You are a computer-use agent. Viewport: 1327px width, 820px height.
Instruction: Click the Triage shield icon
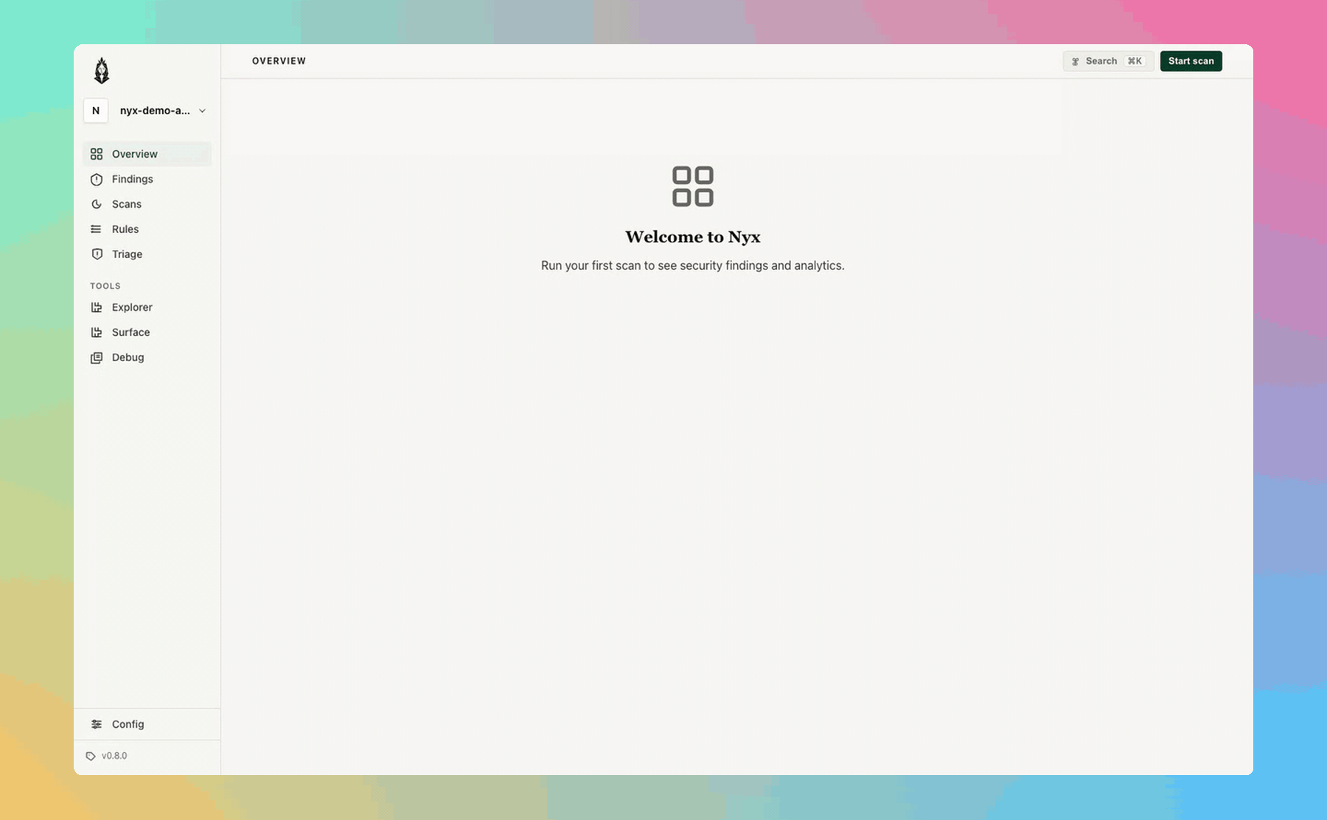tap(97, 254)
